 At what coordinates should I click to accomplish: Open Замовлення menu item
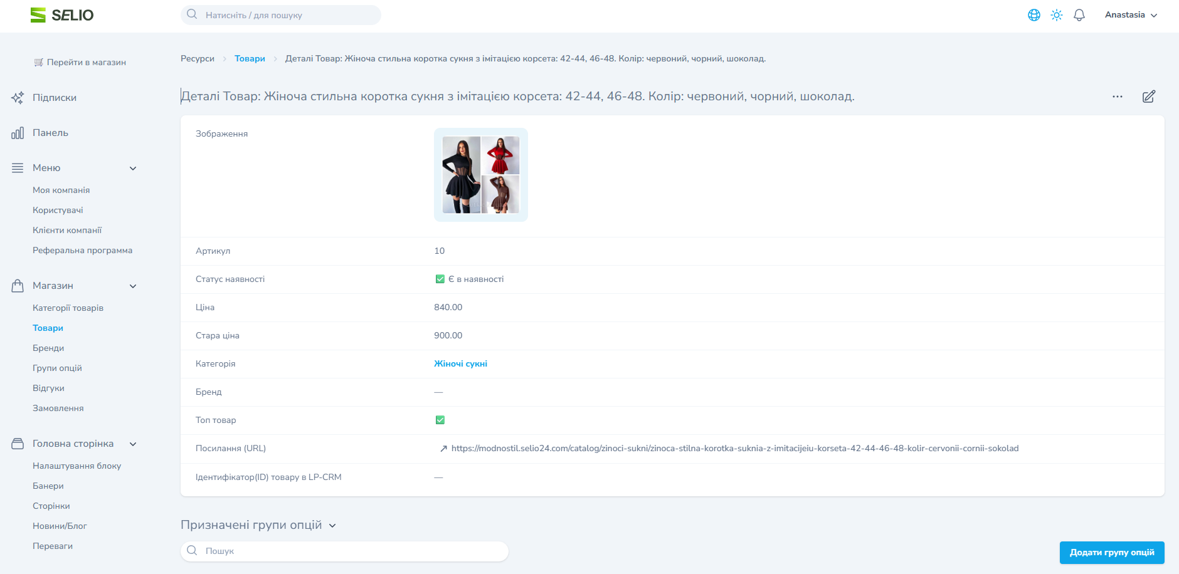(x=58, y=408)
